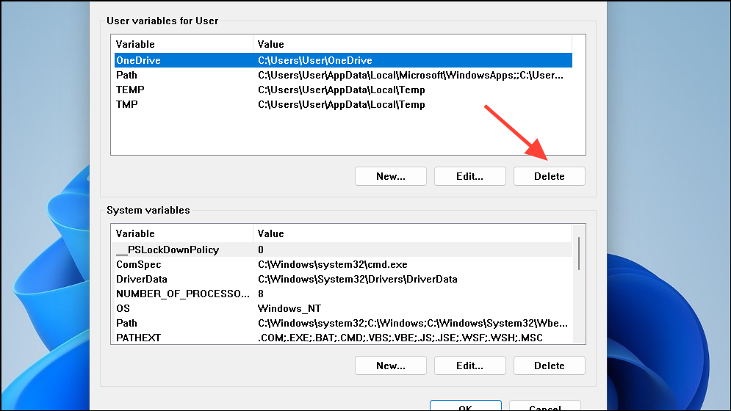
Task: Select the TMP user variable row
Action: pos(343,104)
